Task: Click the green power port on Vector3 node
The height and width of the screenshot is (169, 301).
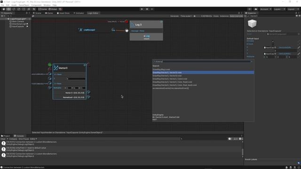Action: point(50,65)
